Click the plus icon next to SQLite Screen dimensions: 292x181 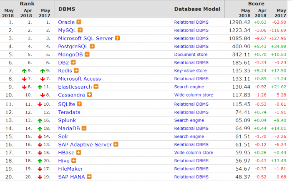click(x=79, y=104)
